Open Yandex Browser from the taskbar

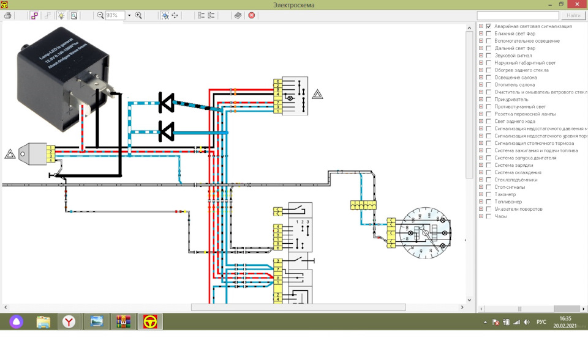coord(69,321)
